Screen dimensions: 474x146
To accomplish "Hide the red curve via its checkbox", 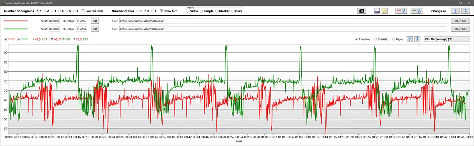I will coord(6,39).
